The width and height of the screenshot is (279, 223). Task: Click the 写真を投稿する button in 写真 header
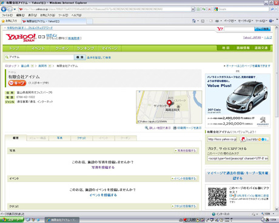(x=185, y=150)
